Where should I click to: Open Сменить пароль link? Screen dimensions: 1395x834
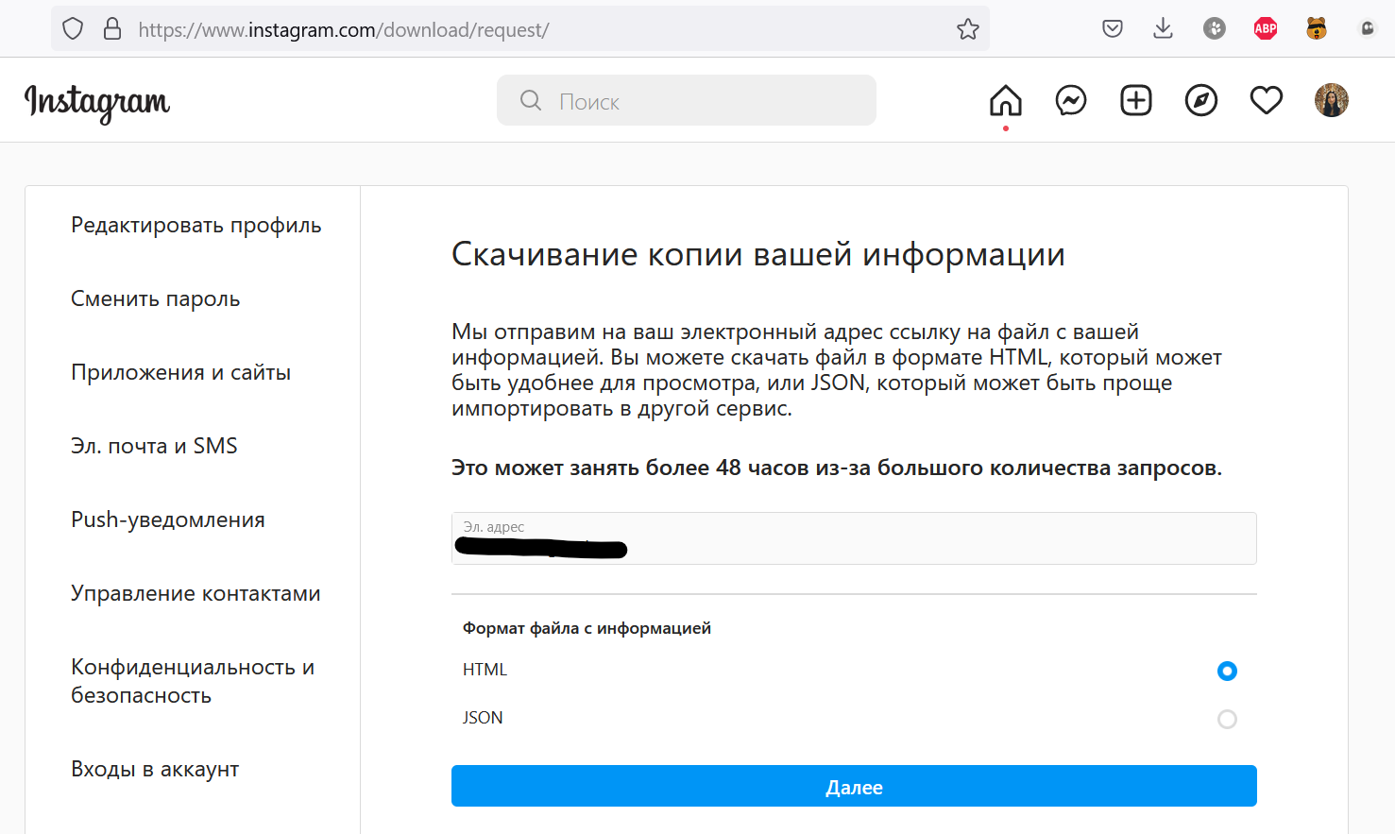tap(154, 298)
